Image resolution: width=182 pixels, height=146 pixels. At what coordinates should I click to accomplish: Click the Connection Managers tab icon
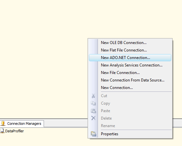pos(3,124)
